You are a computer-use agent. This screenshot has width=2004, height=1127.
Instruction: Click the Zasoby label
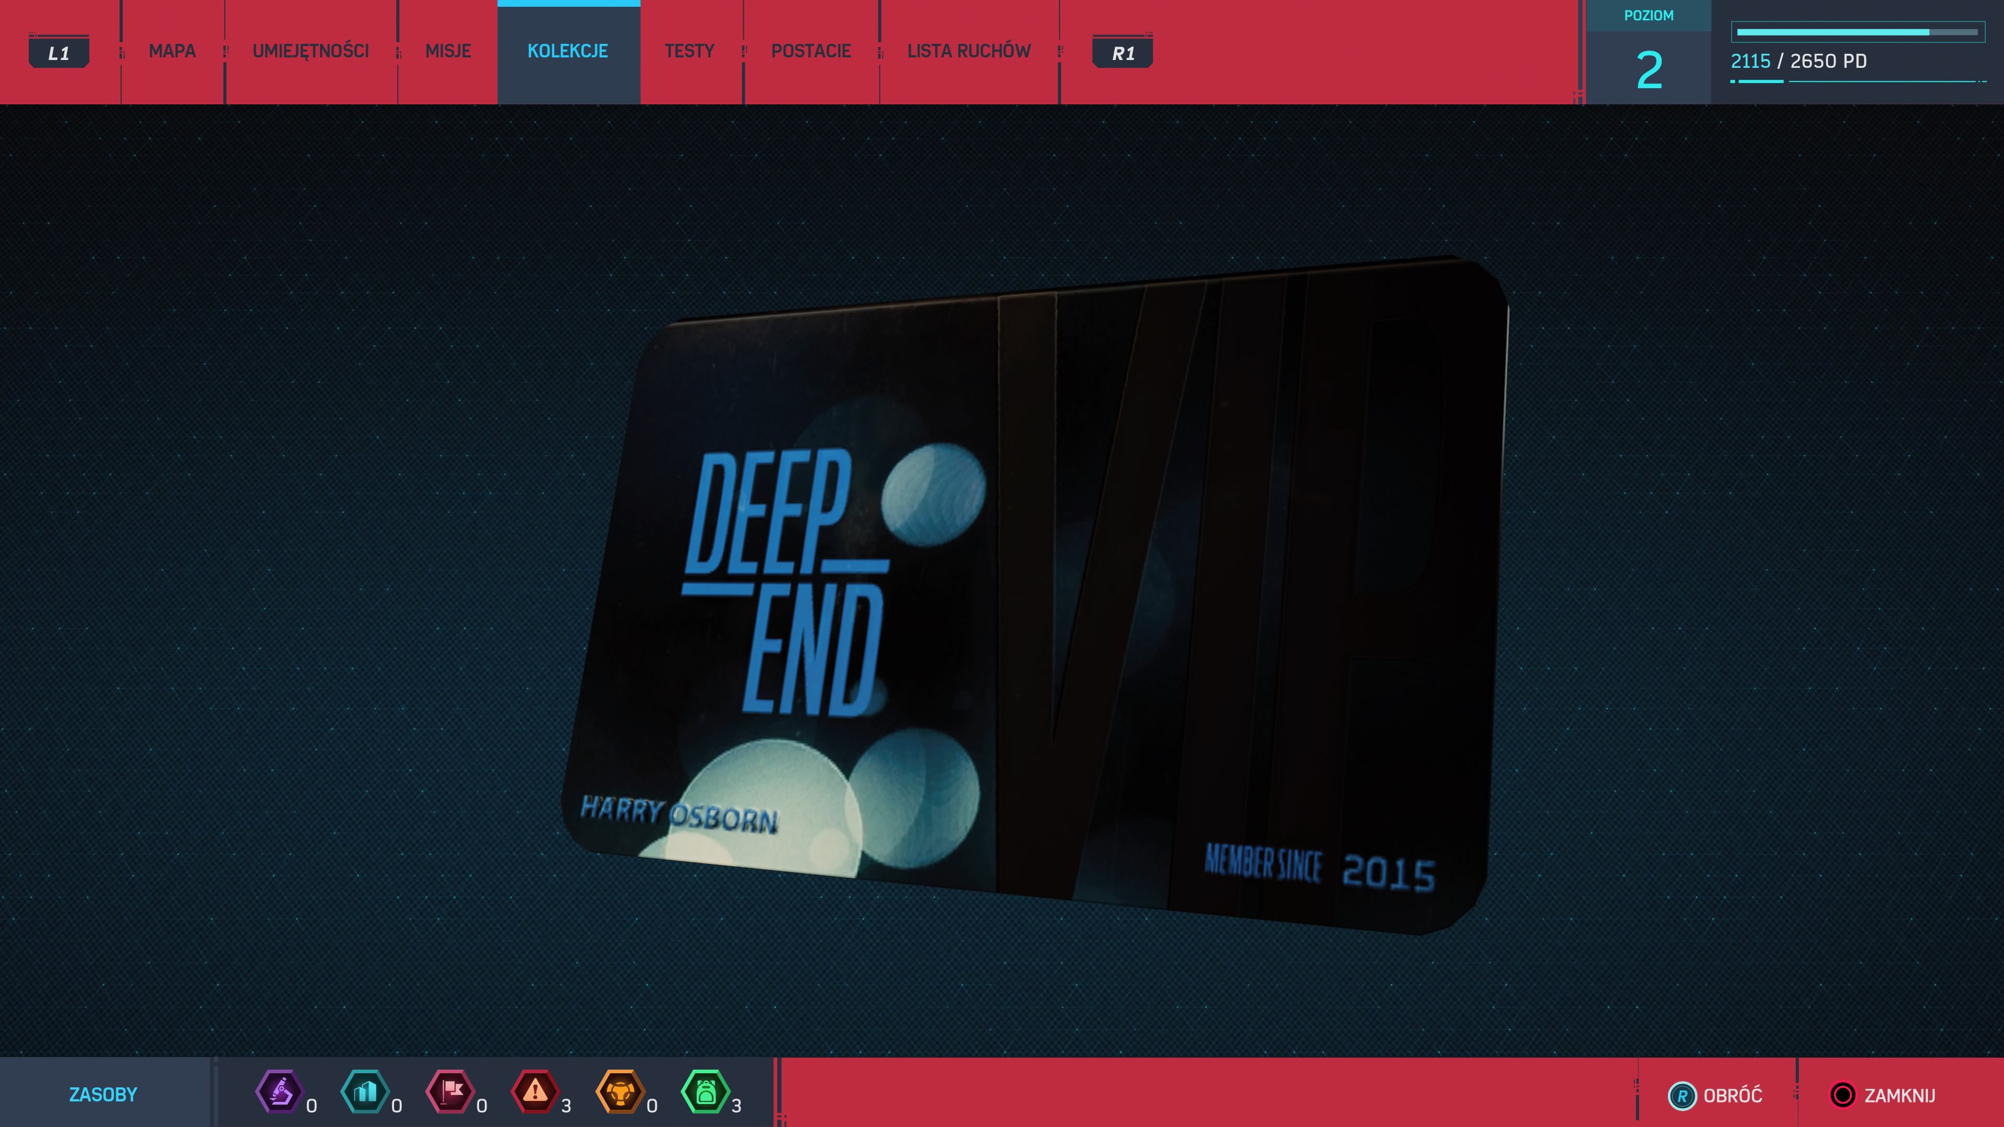click(x=103, y=1094)
